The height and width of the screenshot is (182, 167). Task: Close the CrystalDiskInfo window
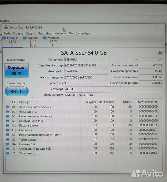tap(160, 27)
